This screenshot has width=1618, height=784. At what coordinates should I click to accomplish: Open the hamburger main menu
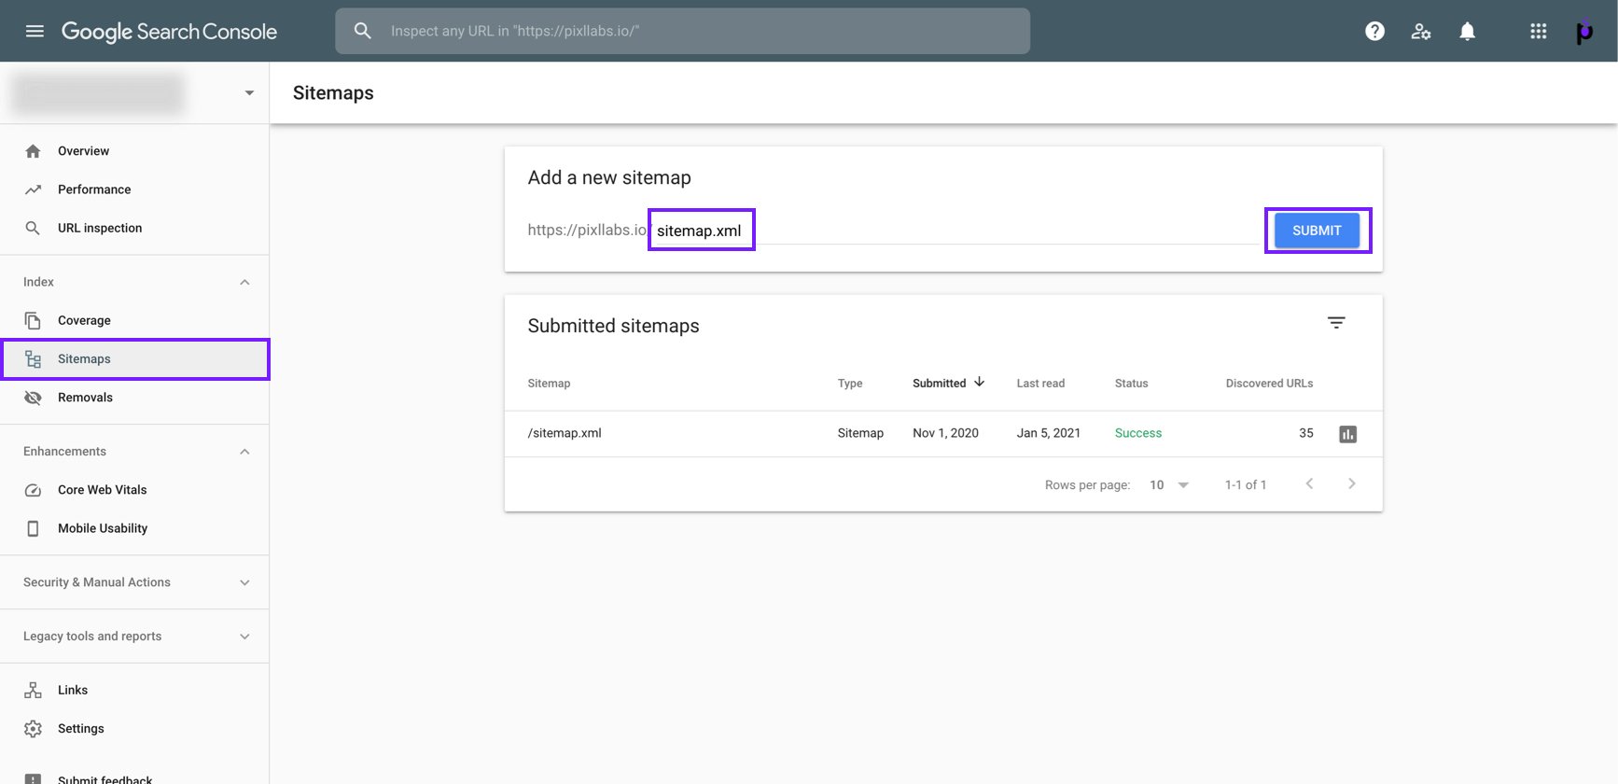(35, 31)
